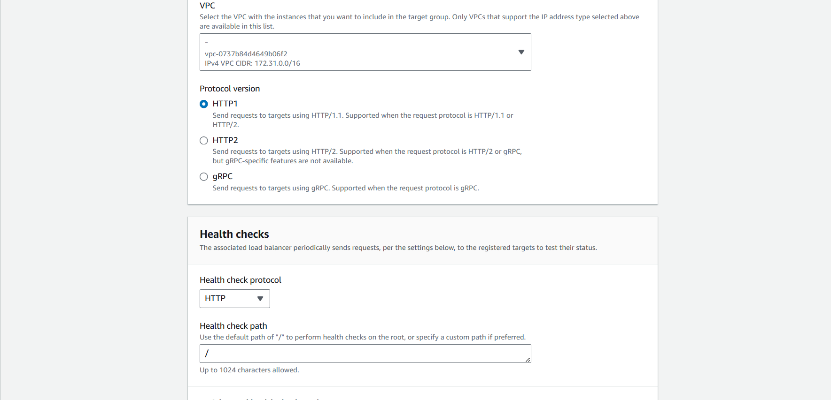Click the Health checks section heading
Image resolution: width=831 pixels, height=400 pixels.
tap(234, 234)
